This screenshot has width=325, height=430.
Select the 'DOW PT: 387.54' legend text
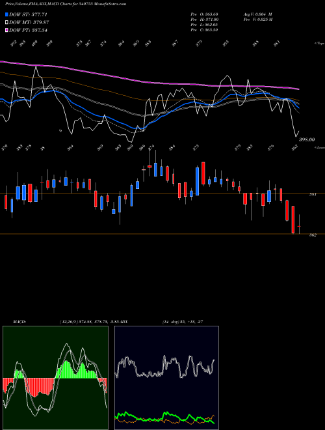click(x=28, y=30)
